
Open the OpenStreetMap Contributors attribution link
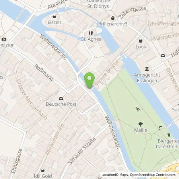tap(153, 175)
